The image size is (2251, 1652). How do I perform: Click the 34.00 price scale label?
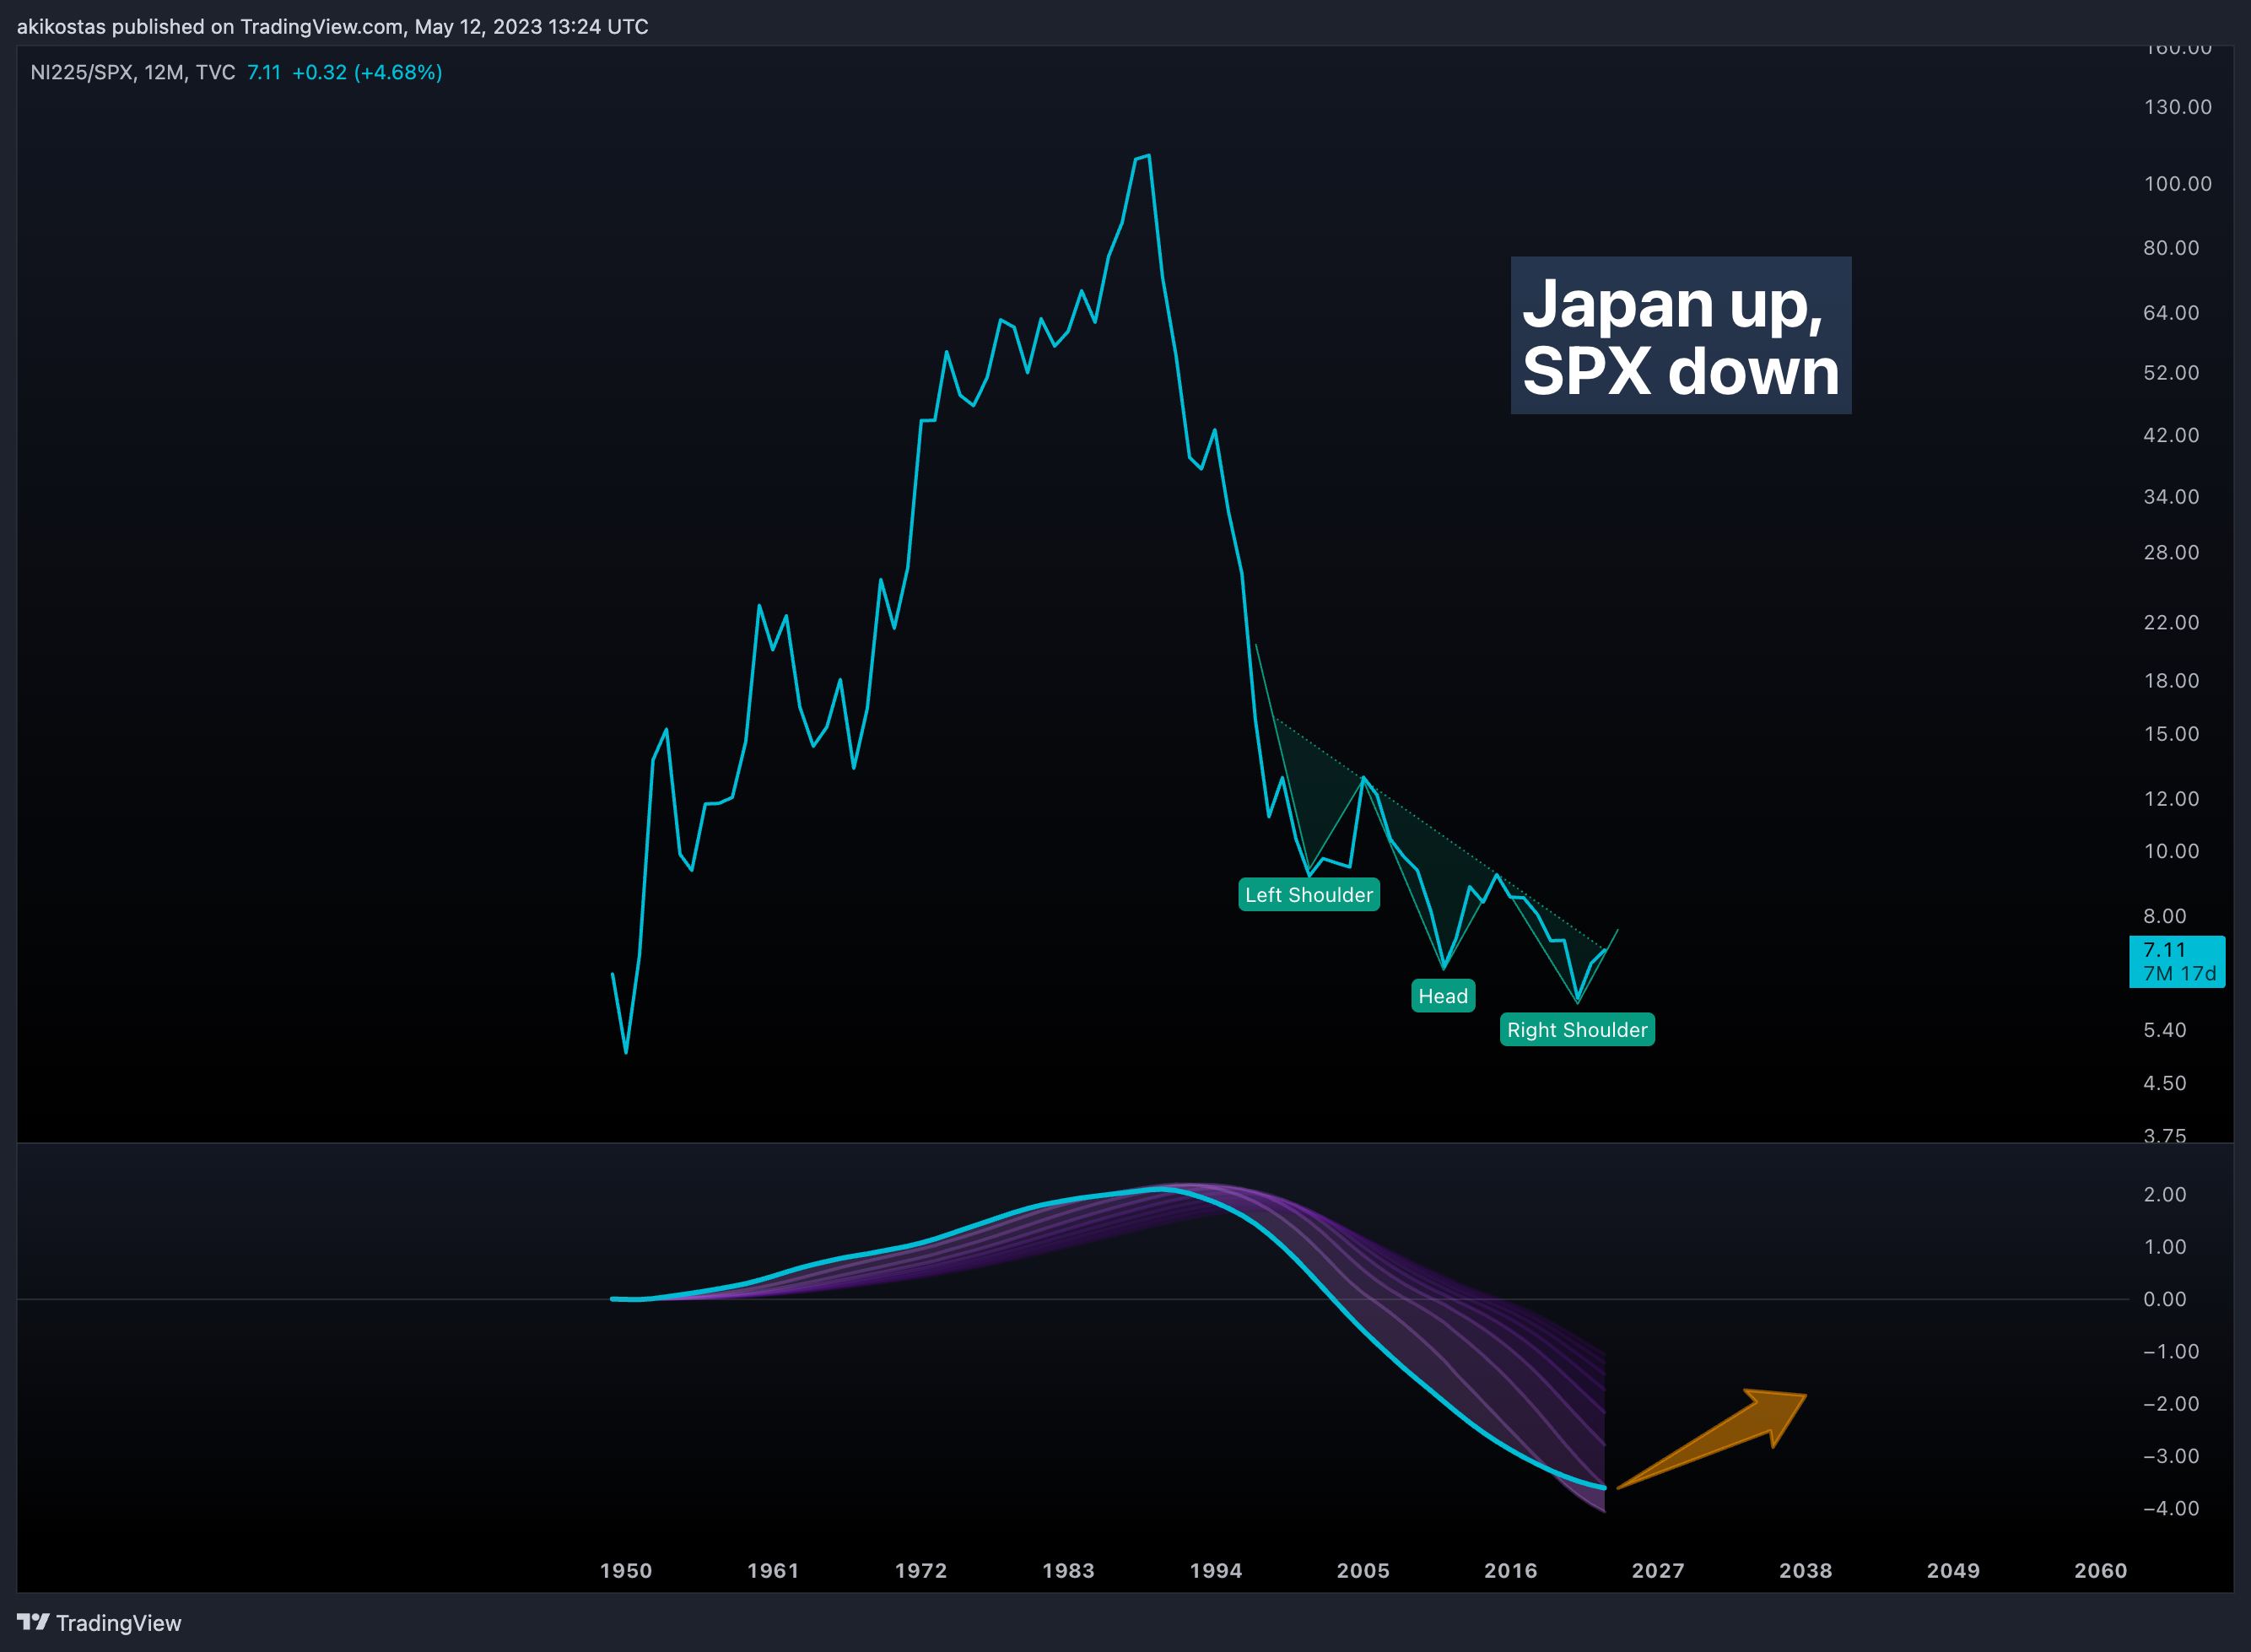click(2171, 497)
